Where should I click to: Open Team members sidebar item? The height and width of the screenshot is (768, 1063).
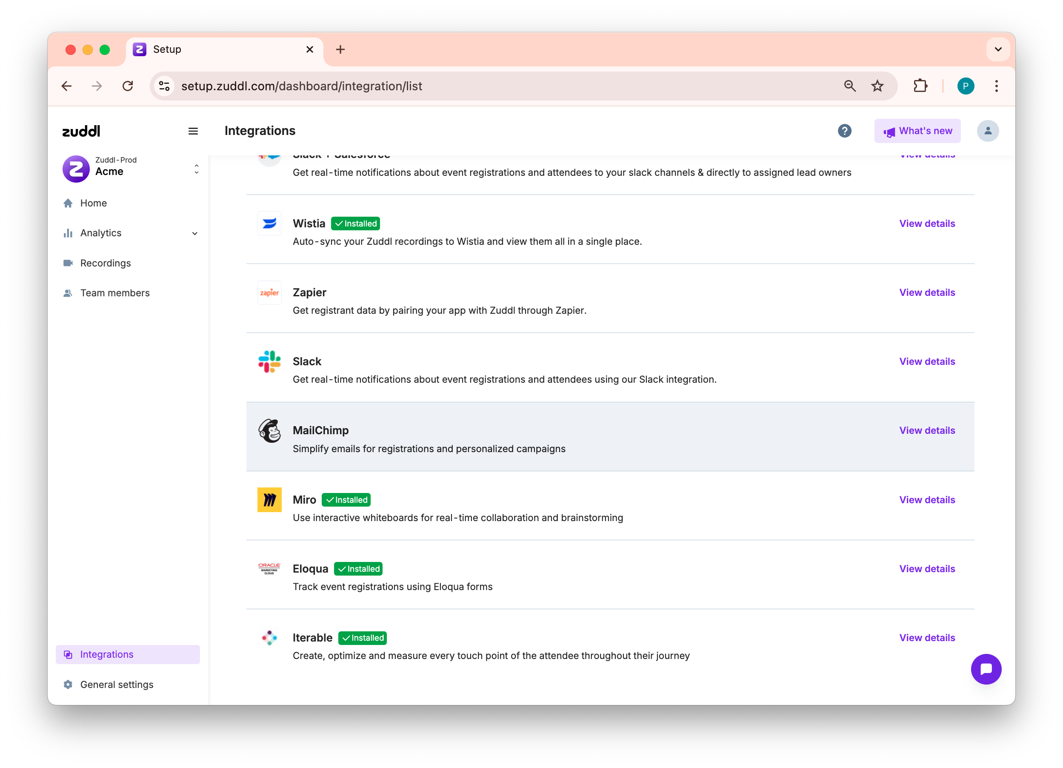pyautogui.click(x=115, y=293)
